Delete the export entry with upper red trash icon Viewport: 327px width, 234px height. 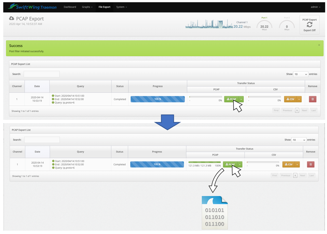click(312, 99)
